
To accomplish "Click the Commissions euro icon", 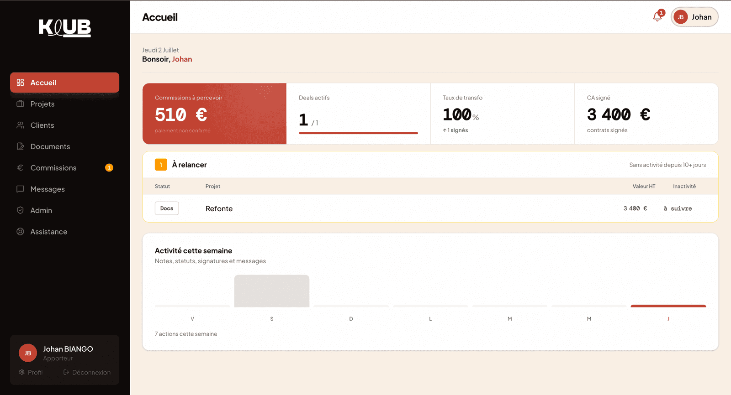I will (20, 168).
